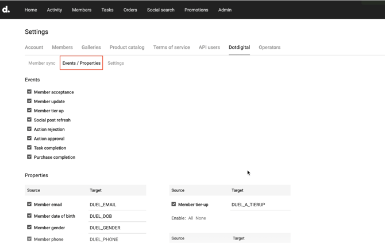
Task: Edit the DUEL_EMAIL target field
Action: coord(117,205)
